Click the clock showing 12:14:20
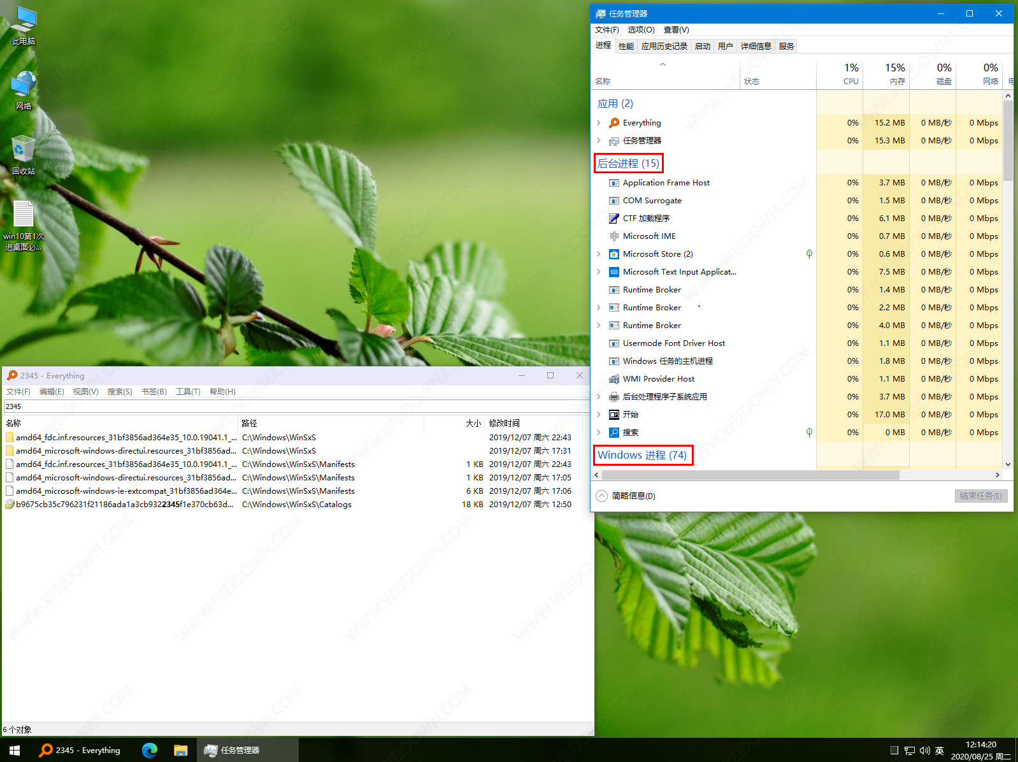 click(981, 744)
